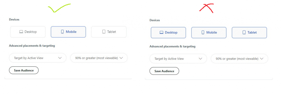Click Save Audience in the left panel

pyautogui.click(x=24, y=70)
